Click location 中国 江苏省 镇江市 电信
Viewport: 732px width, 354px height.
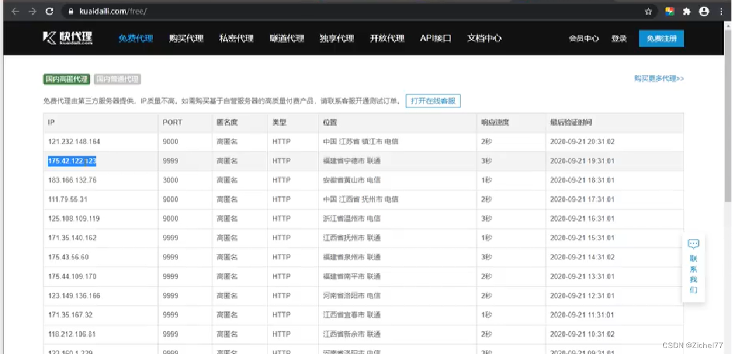click(x=361, y=142)
